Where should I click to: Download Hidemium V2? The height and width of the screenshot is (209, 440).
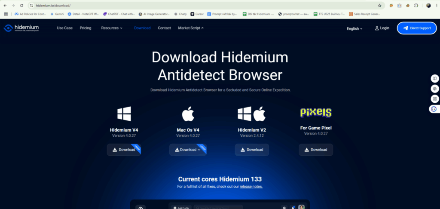252,150
